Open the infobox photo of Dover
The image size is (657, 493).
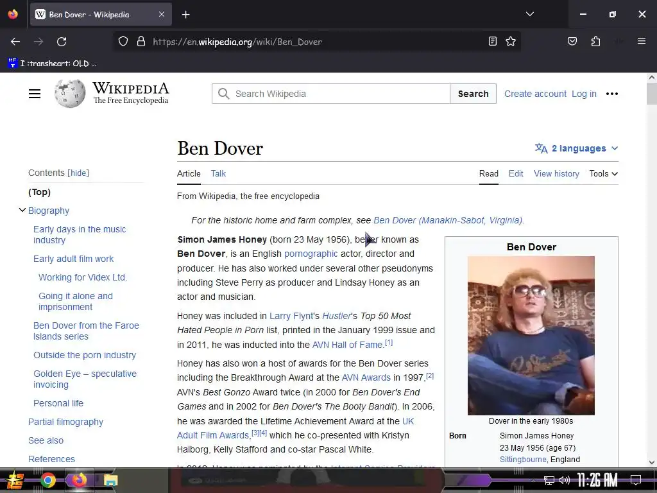click(531, 335)
